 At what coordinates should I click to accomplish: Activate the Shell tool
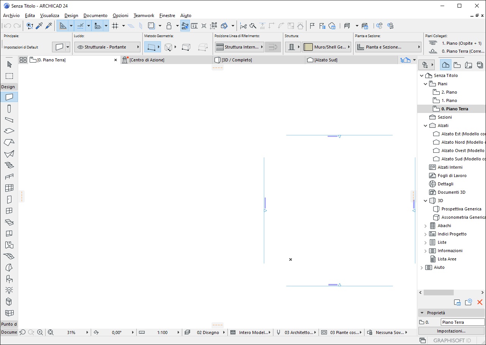click(9, 154)
